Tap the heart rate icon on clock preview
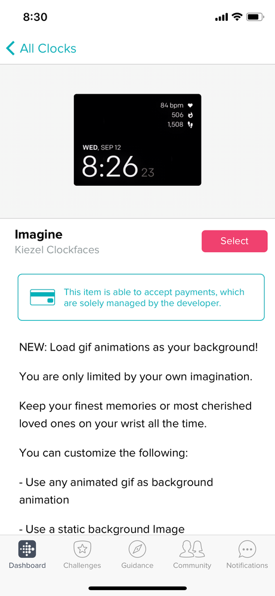Viewport: 275px width, 596px height. pos(191,105)
